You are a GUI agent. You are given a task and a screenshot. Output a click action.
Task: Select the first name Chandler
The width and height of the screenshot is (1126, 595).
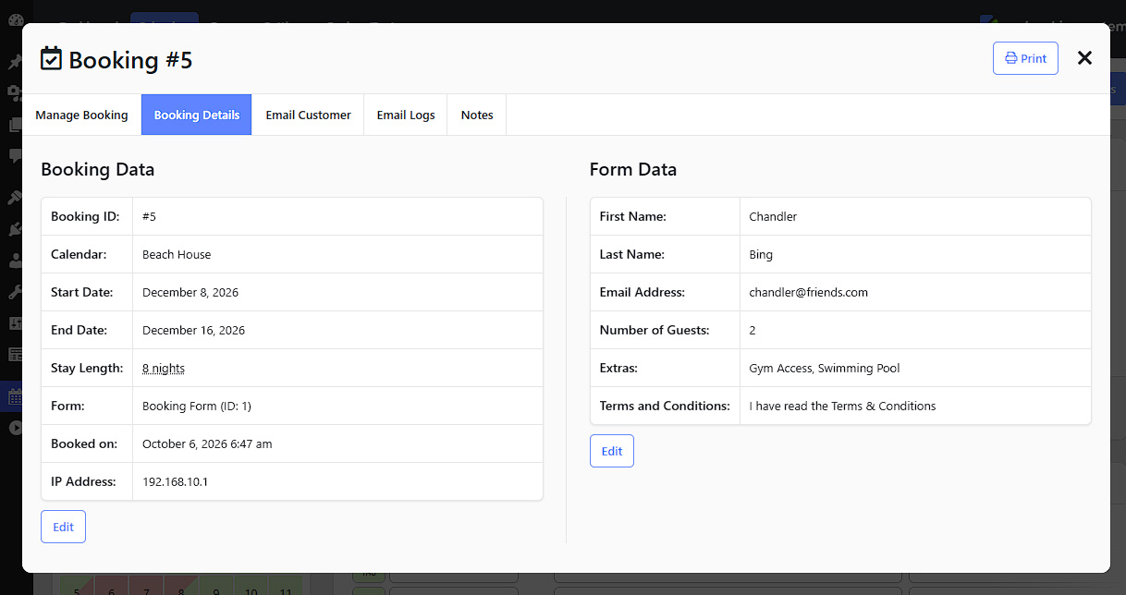click(x=773, y=216)
